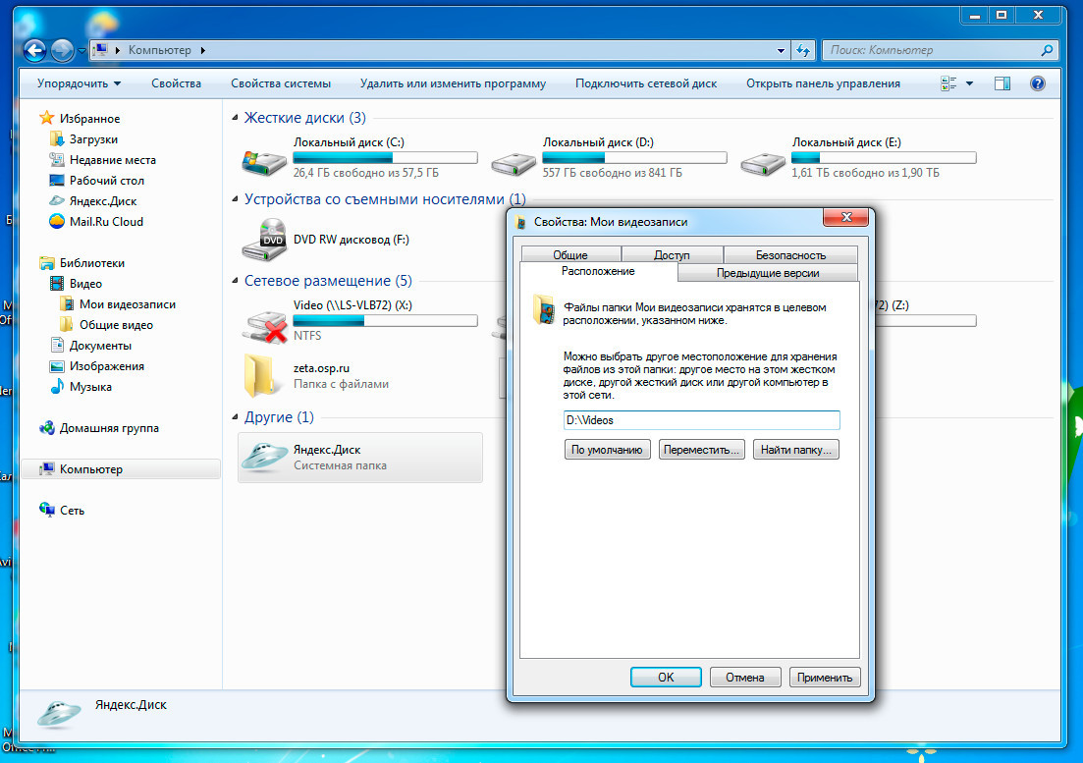Screen dimensions: 1083x763
Task: Select Mail.Ru Cloud in favorites
Action: click(105, 222)
